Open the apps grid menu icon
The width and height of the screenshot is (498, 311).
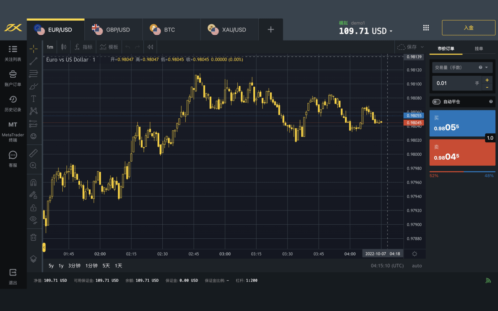[x=426, y=28]
